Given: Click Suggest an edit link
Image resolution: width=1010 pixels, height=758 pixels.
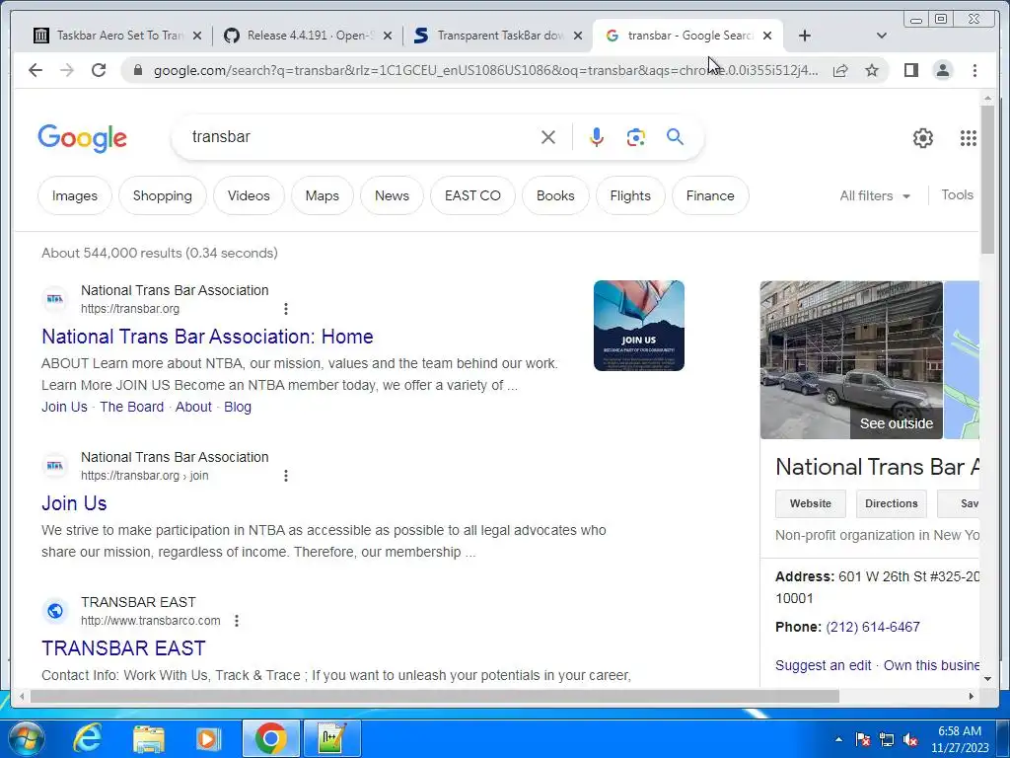Looking at the screenshot, I should click(823, 666).
